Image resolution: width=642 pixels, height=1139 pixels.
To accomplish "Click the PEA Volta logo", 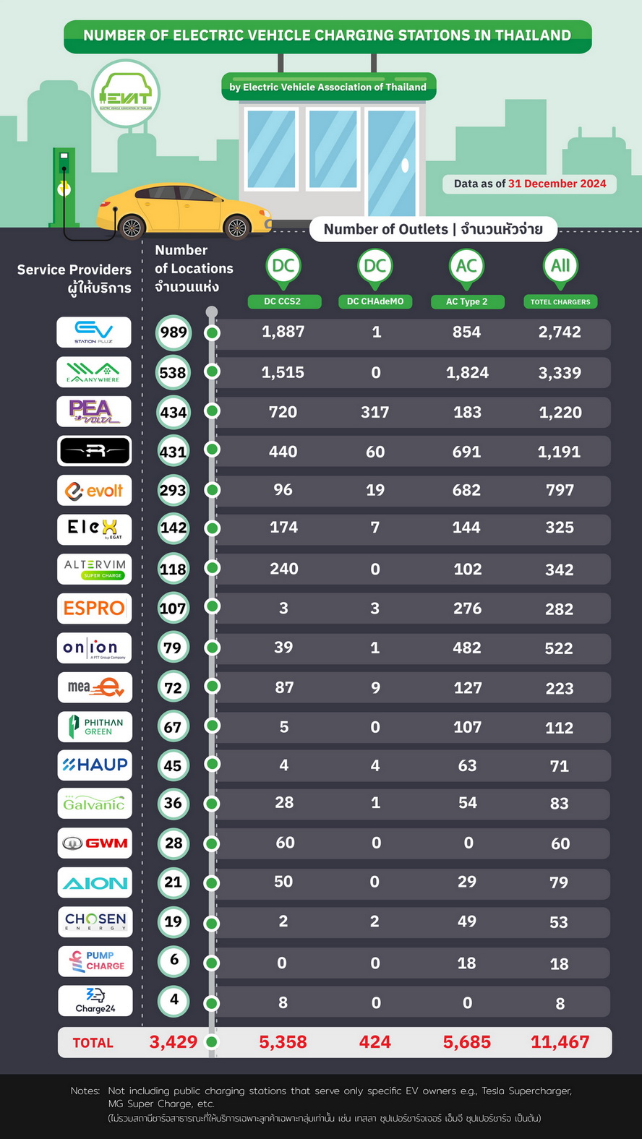I will pyautogui.click(x=94, y=412).
